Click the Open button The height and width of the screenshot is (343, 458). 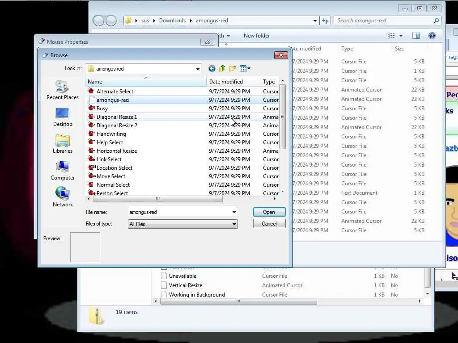point(269,212)
